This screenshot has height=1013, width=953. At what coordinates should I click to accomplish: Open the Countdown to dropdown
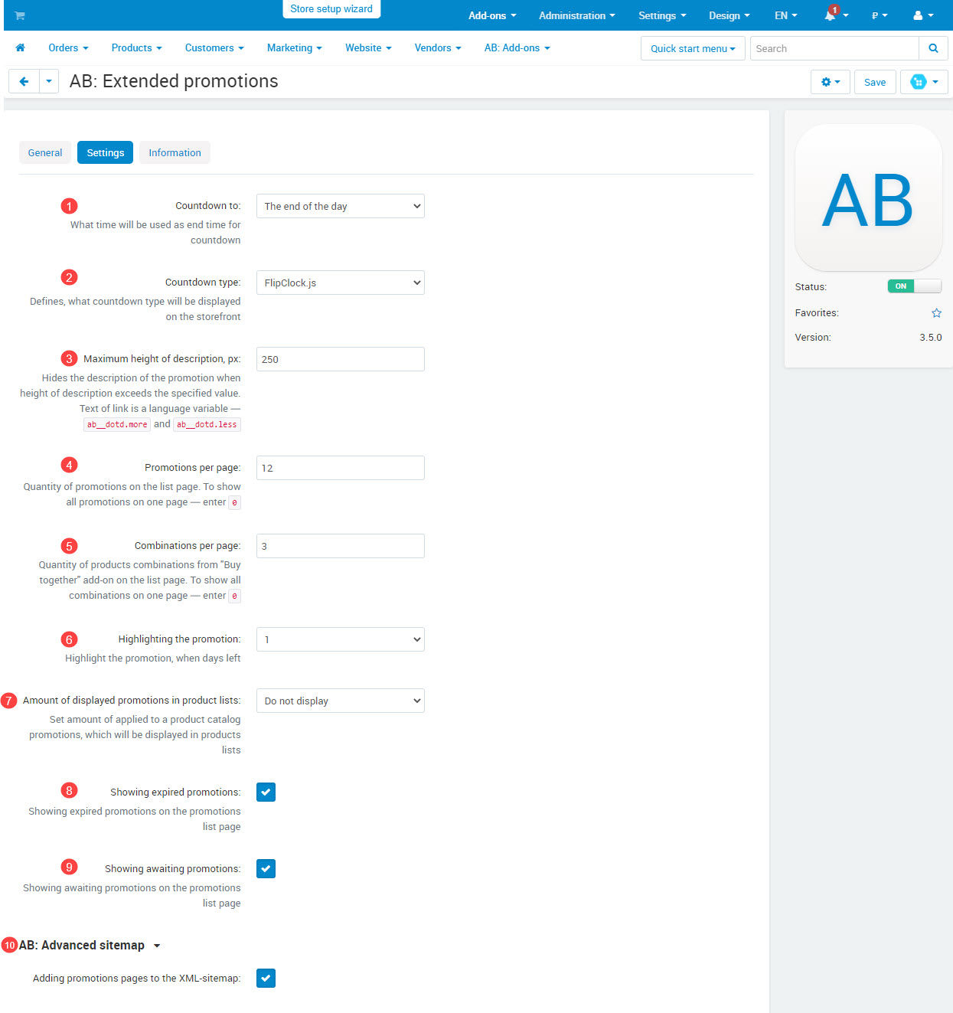click(340, 206)
